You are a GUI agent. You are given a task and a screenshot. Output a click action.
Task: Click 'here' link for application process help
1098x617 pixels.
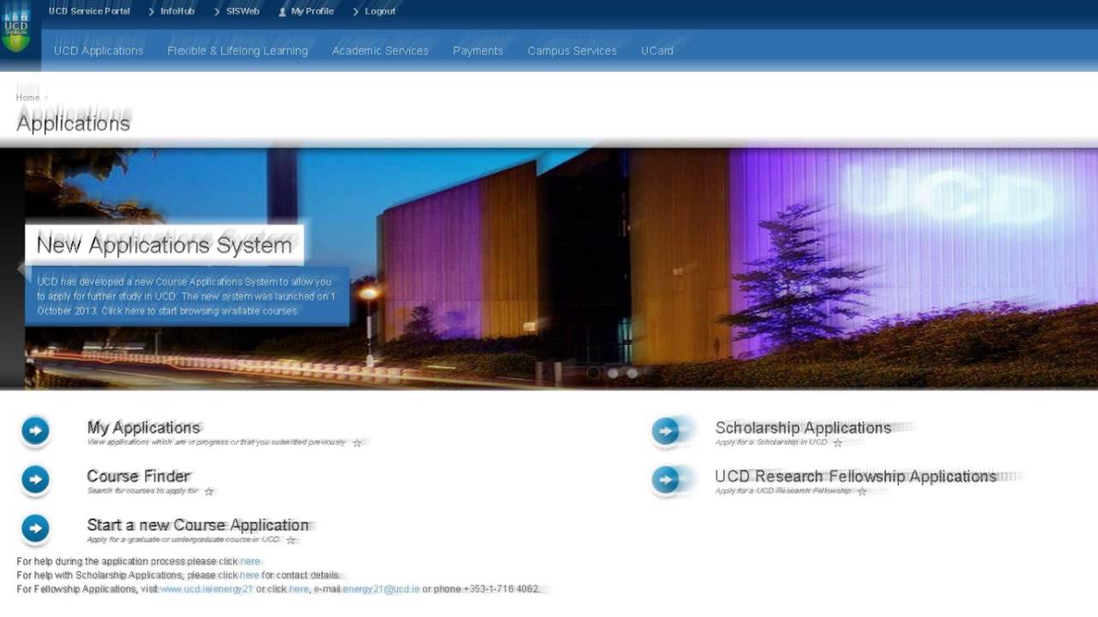click(250, 561)
